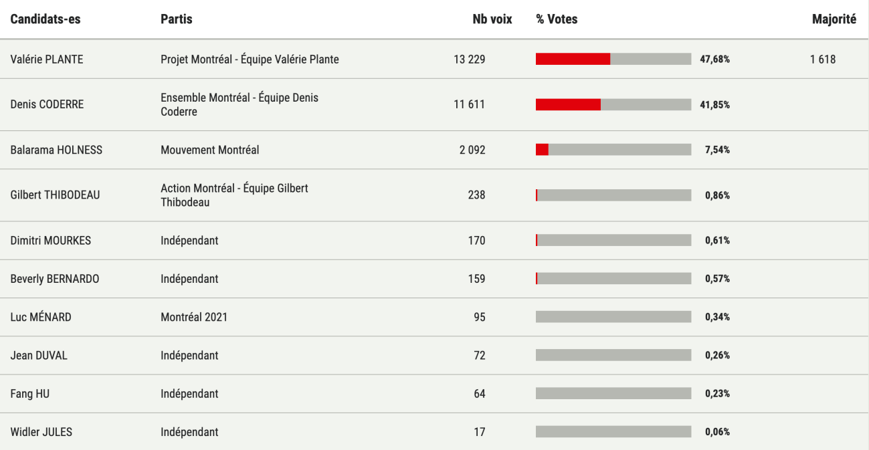Viewport: 869px width, 450px height.
Task: Click the 1 618 majority value
Action: 822,60
